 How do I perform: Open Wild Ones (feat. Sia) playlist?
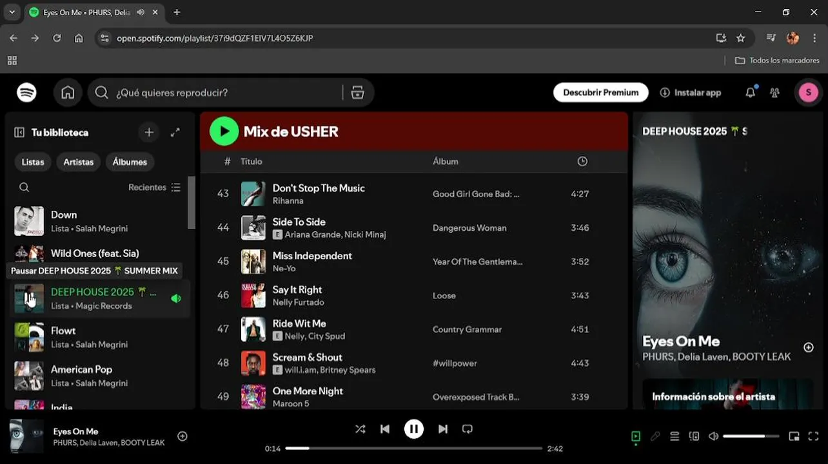tap(100, 253)
